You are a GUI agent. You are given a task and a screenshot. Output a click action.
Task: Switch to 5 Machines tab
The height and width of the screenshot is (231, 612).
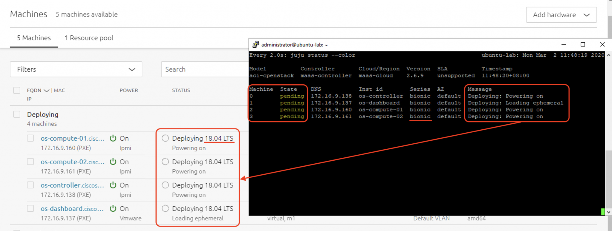34,38
